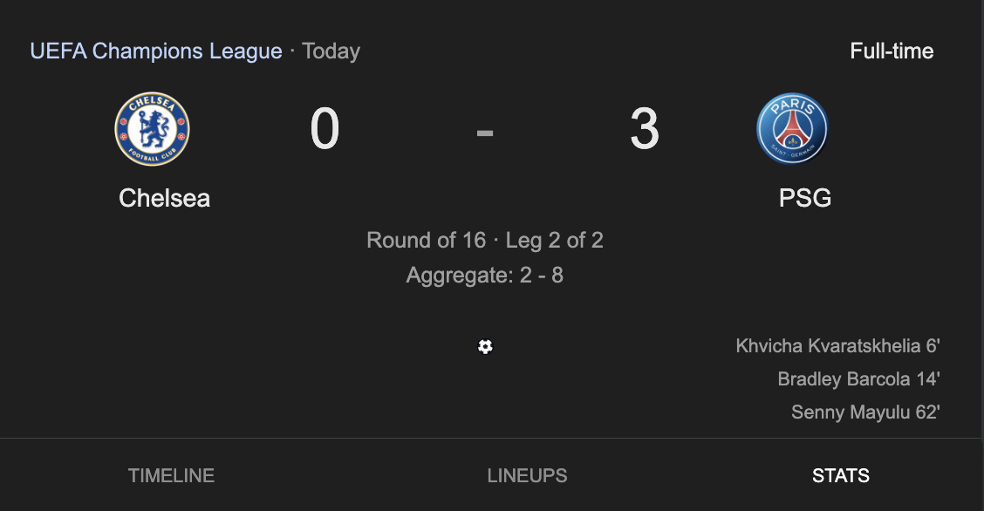
Task: Click the Today date label
Action: [331, 51]
